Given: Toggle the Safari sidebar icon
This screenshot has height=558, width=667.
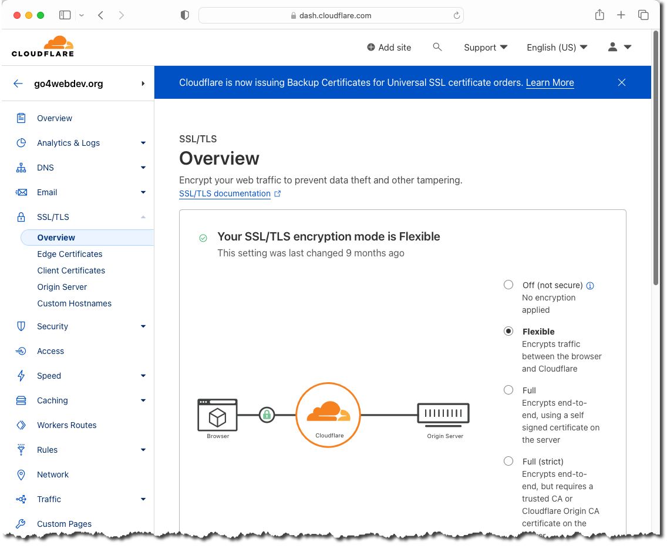Looking at the screenshot, I should [x=65, y=15].
